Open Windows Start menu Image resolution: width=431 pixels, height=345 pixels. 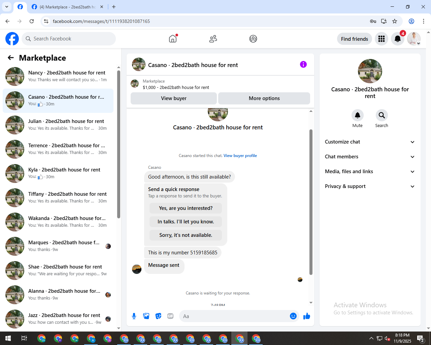point(8,338)
